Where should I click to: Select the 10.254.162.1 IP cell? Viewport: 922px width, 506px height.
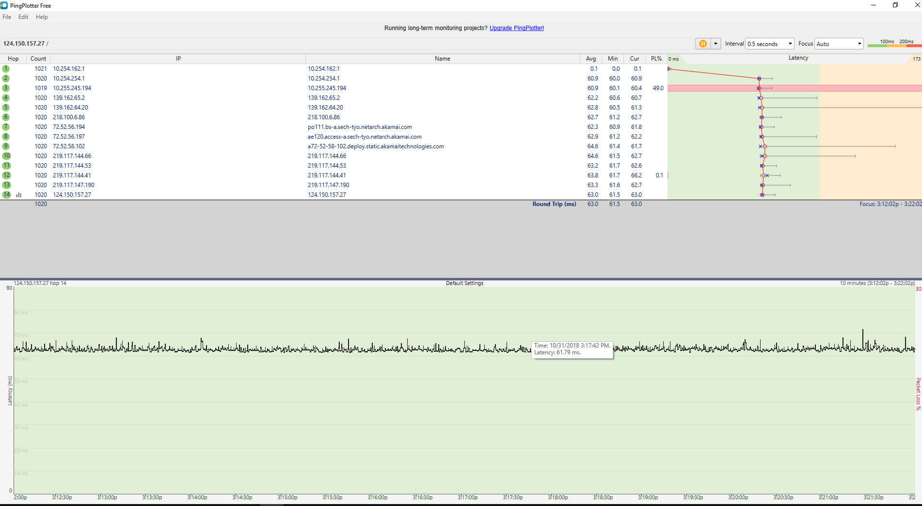pos(69,69)
